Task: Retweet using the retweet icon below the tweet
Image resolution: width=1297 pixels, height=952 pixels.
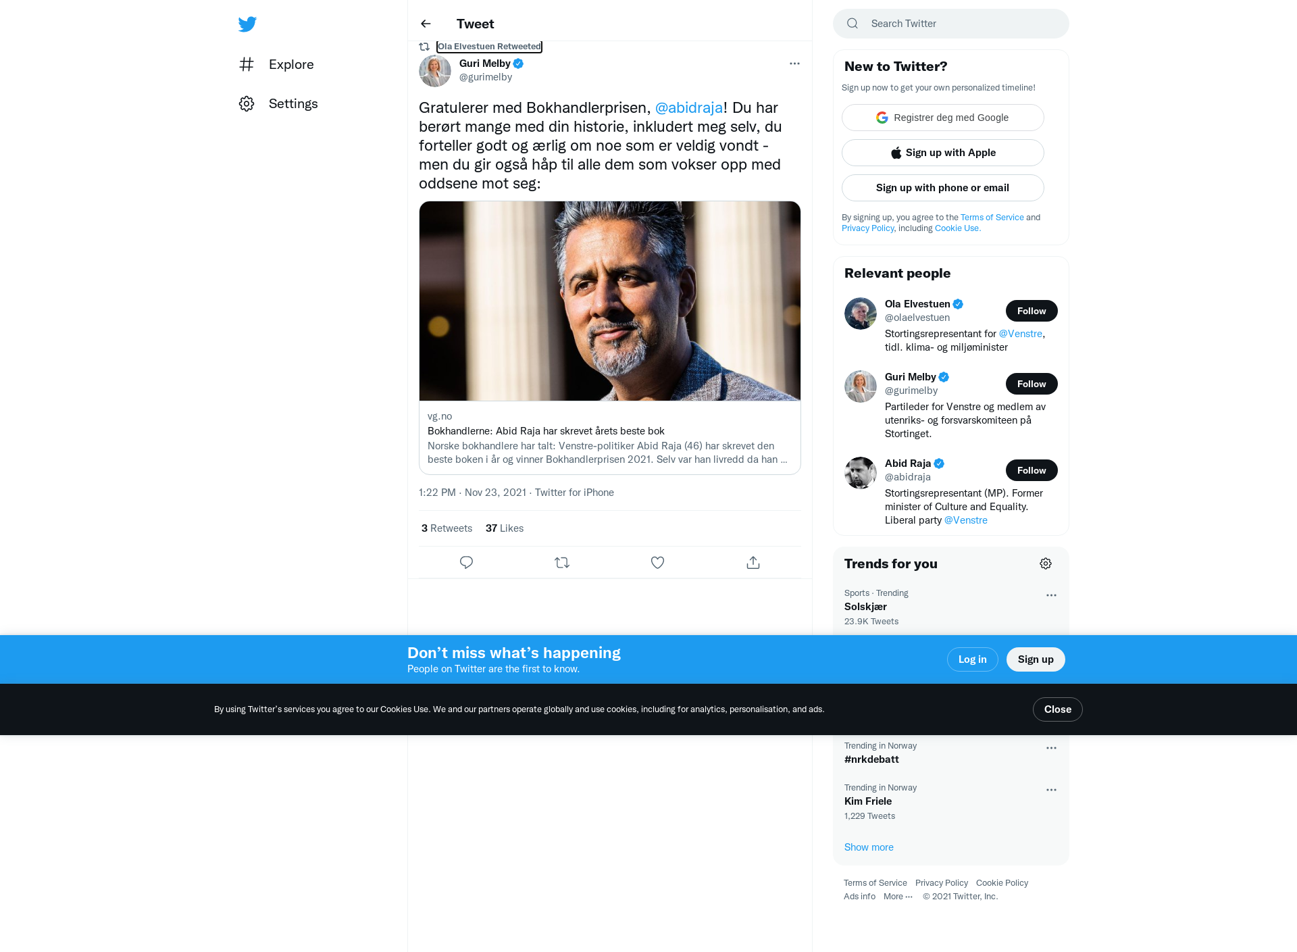Action: pyautogui.click(x=562, y=562)
